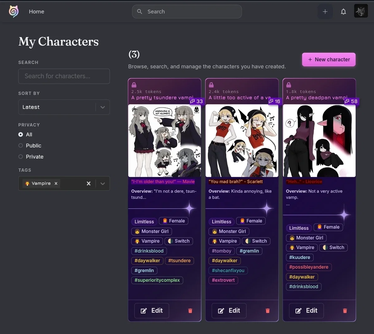The height and width of the screenshot is (334, 374).
Task: Expand the Tags dropdown arrow
Action: 103,184
